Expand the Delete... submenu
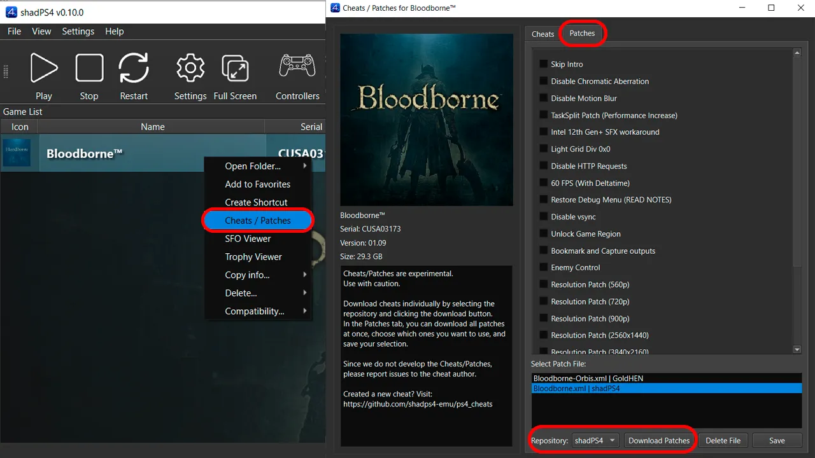This screenshot has width=815, height=458. 258,293
